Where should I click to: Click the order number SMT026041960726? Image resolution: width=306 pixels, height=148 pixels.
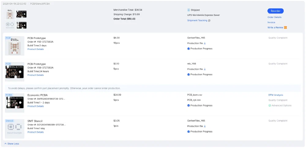(x=46, y=99)
